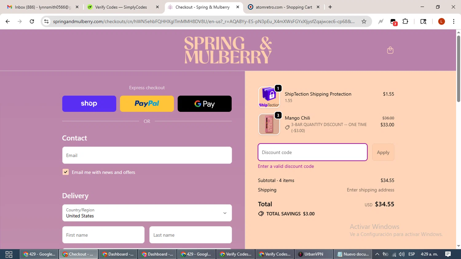Bookmark this page with star icon

coord(364,21)
